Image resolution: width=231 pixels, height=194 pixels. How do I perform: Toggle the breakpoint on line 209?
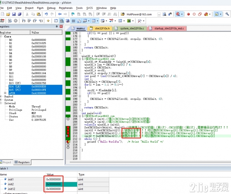[x=68, y=130]
